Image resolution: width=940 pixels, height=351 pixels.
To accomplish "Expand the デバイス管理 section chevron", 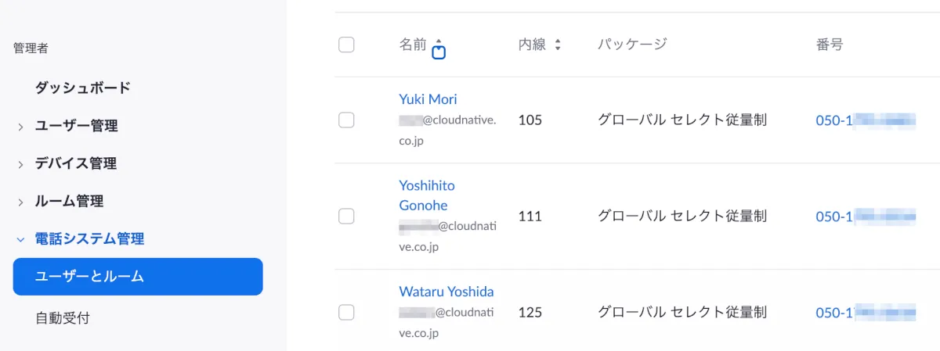I will coord(20,164).
